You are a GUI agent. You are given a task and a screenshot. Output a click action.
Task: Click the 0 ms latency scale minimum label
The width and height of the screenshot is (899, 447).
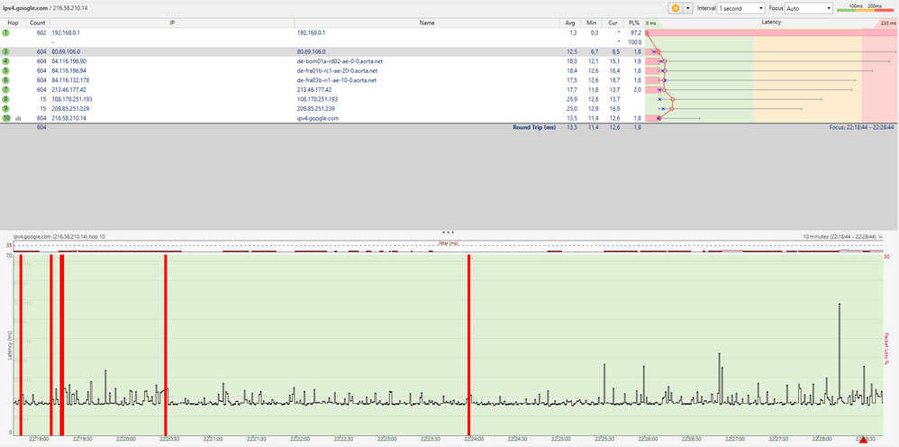coord(652,23)
